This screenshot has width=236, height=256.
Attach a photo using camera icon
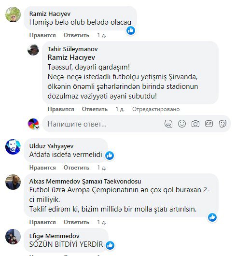pyautogui.click(x=195, y=124)
